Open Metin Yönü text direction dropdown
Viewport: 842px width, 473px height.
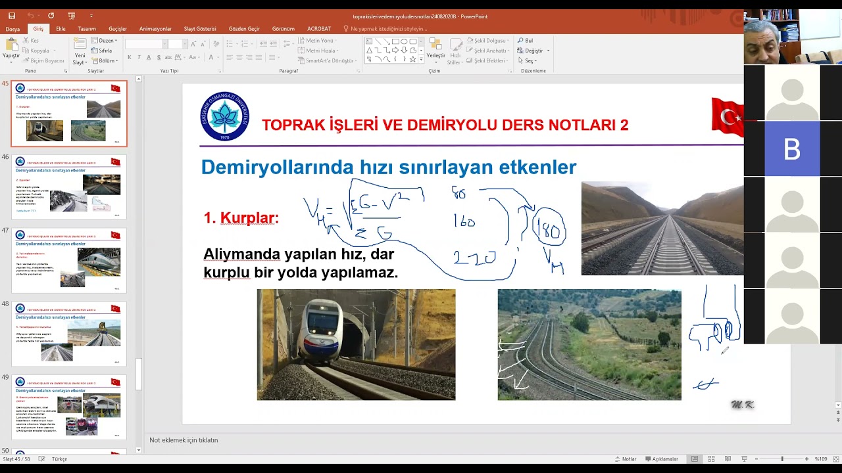pos(317,41)
